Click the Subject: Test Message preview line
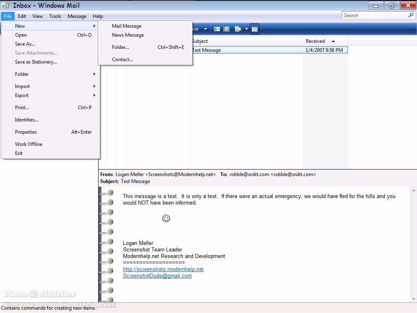 125,181
